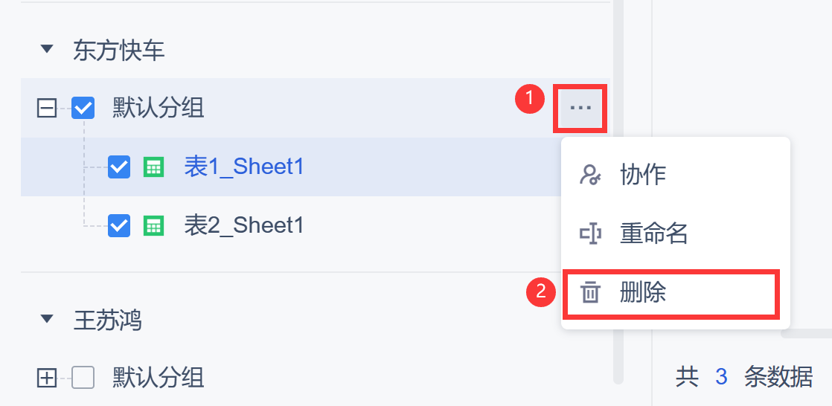
Task: Click the rename icon in the menu
Action: (590, 234)
